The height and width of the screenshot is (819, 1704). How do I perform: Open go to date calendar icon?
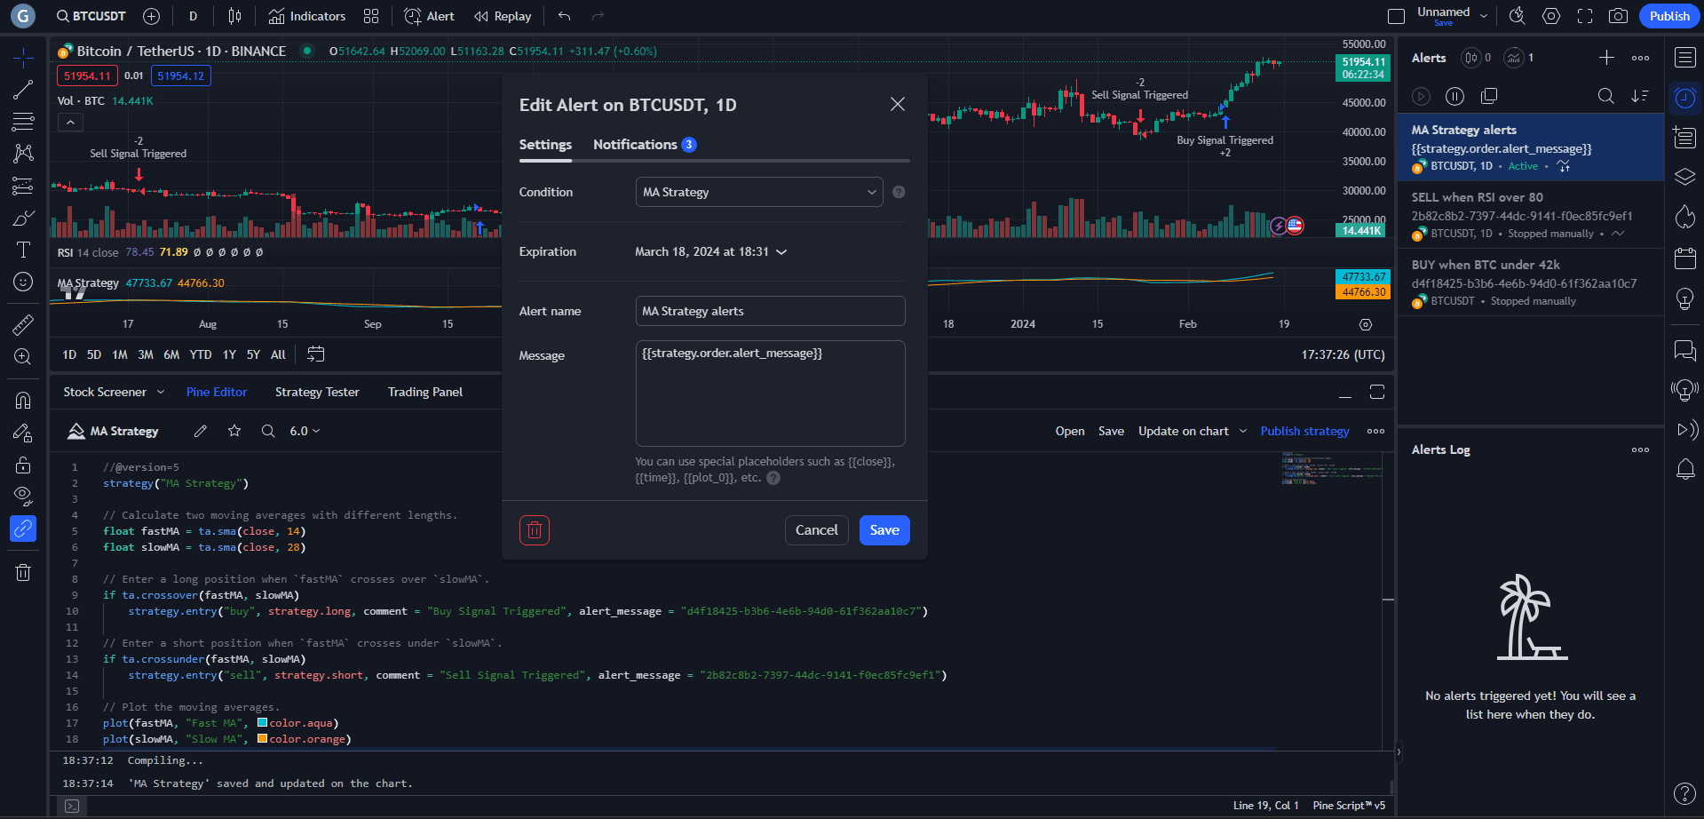(x=315, y=354)
